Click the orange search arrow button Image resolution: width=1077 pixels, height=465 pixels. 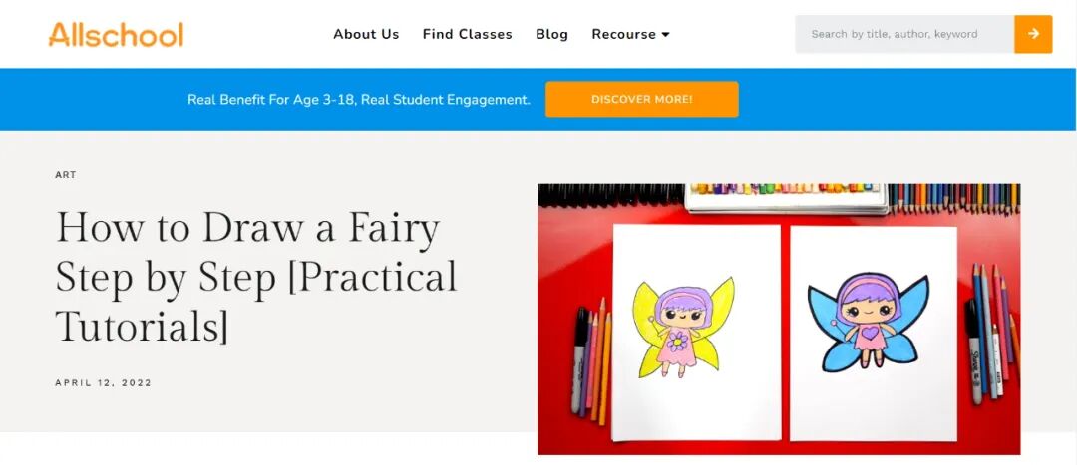pyautogui.click(x=1033, y=34)
